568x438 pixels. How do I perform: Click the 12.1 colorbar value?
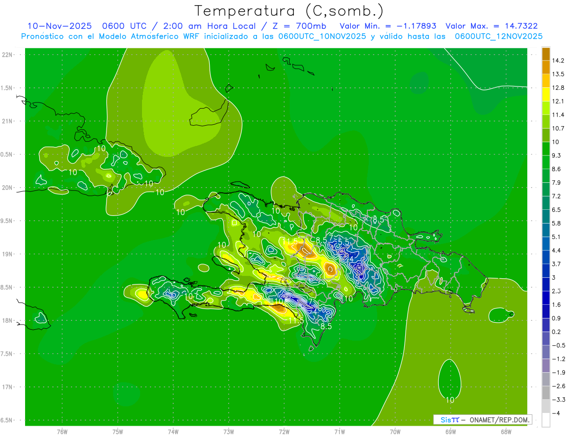[558, 101]
